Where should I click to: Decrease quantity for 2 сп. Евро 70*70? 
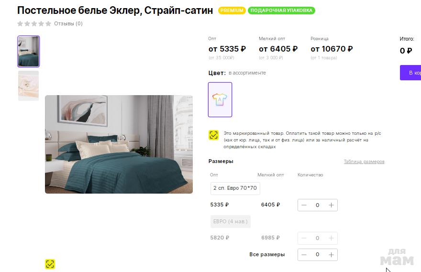pyautogui.click(x=304, y=205)
